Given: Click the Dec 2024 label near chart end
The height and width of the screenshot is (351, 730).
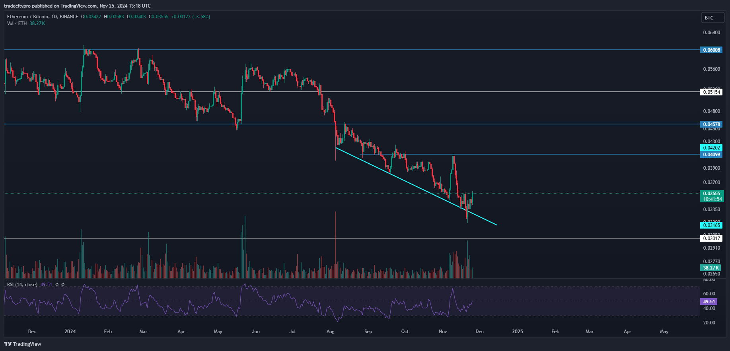Looking at the screenshot, I should [479, 332].
